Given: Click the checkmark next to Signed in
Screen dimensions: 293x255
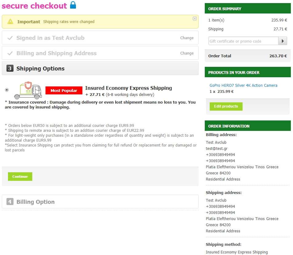Looking at the screenshot, I should coord(10,38).
